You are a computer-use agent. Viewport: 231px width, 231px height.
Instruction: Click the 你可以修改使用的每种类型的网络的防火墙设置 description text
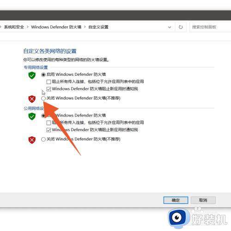[x=66, y=60]
